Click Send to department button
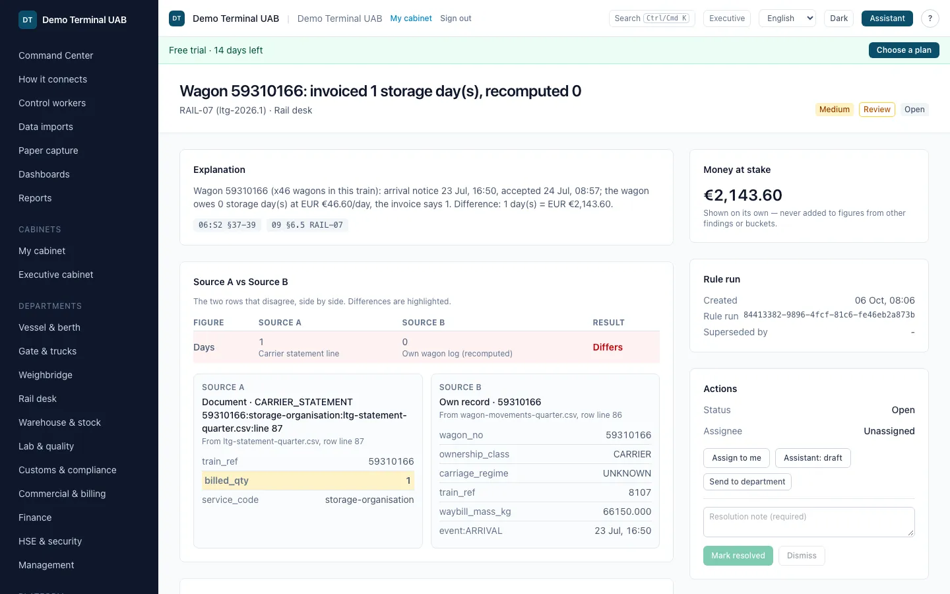The width and height of the screenshot is (950, 594). tap(747, 482)
